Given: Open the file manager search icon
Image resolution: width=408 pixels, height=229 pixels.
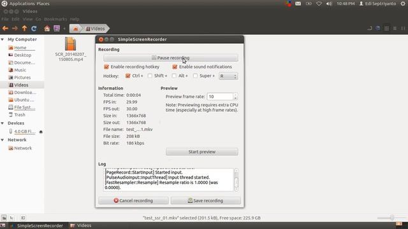Looking at the screenshot, I should 378,28.
